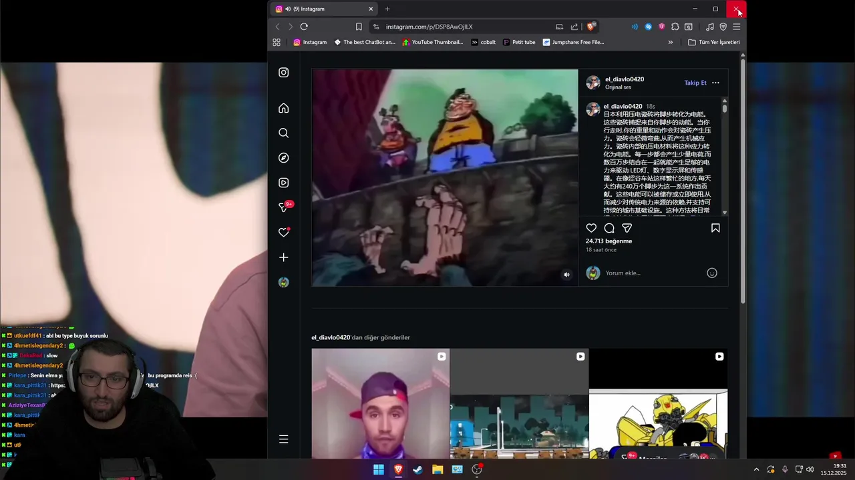This screenshot has width=855, height=480.
Task: Create a new post with plus icon
Action: tap(283, 257)
